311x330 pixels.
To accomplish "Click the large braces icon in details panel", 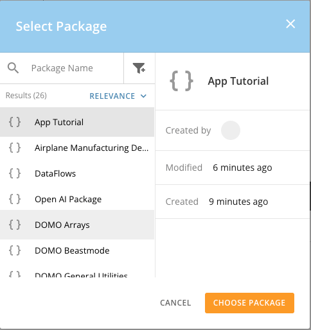I will coord(181,81).
